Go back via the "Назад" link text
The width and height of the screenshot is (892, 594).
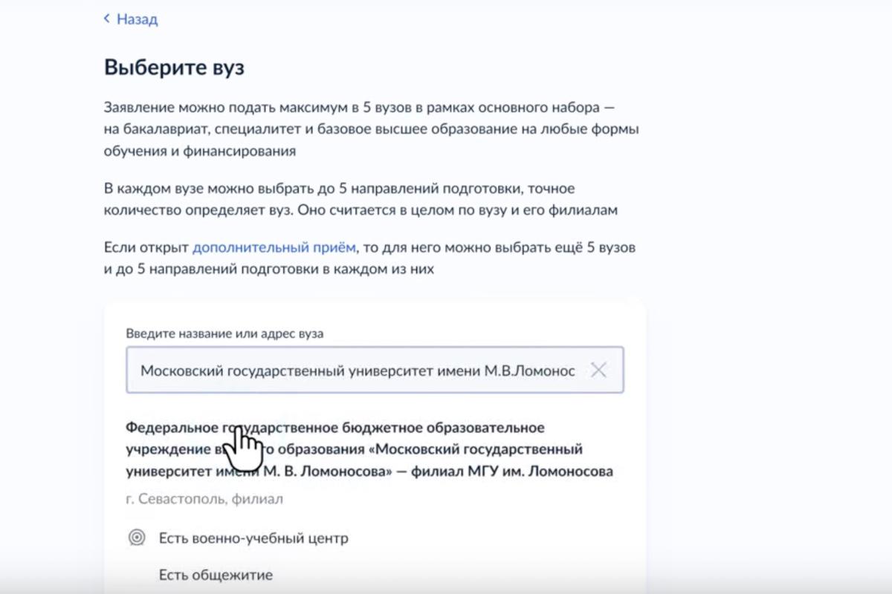138,19
